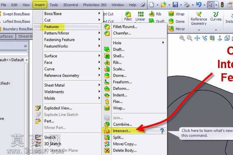Click the Wrap tool in the ribbon
The height and width of the screenshot is (155, 233).
point(176,14)
